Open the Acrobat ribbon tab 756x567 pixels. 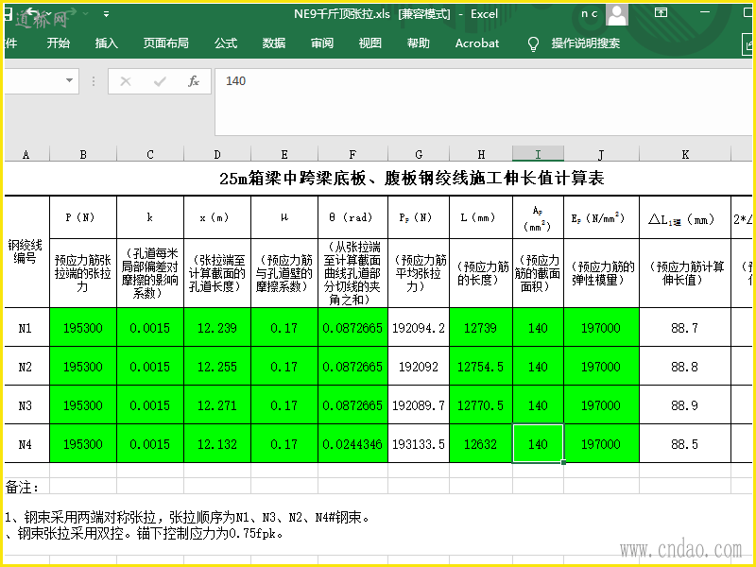click(476, 43)
